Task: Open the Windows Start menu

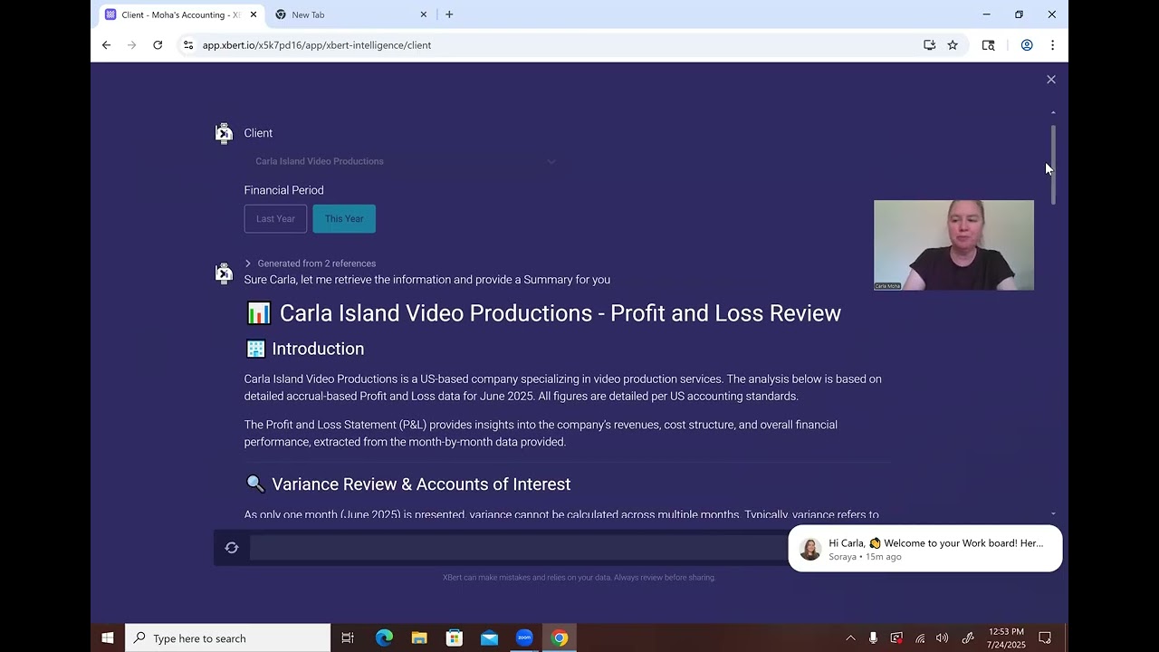Action: tap(108, 638)
